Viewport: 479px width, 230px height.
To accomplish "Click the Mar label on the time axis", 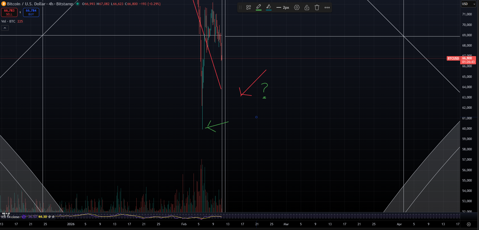I will (x=286, y=224).
